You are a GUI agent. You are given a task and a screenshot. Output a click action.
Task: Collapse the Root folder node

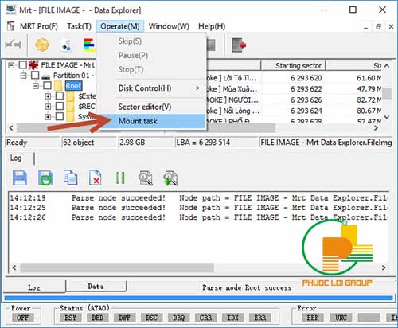pyautogui.click(x=36, y=86)
